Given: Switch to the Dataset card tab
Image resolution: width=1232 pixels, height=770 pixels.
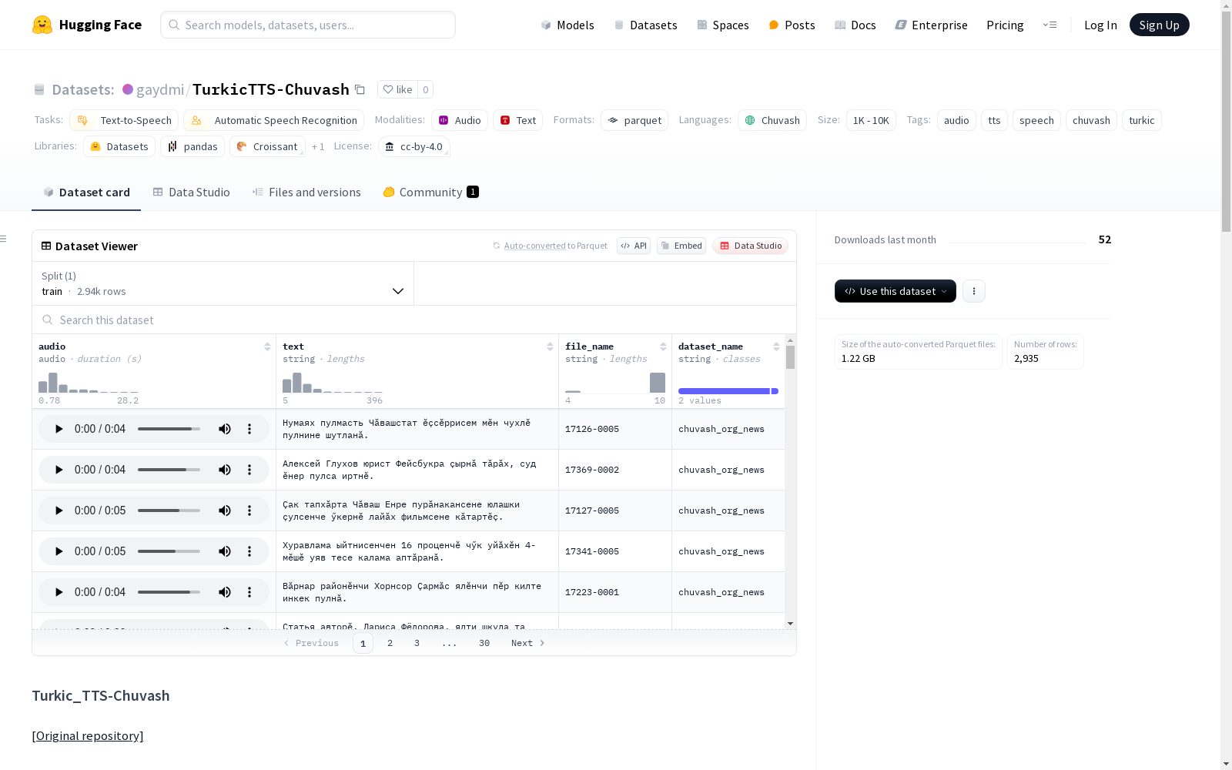Looking at the screenshot, I should (86, 192).
